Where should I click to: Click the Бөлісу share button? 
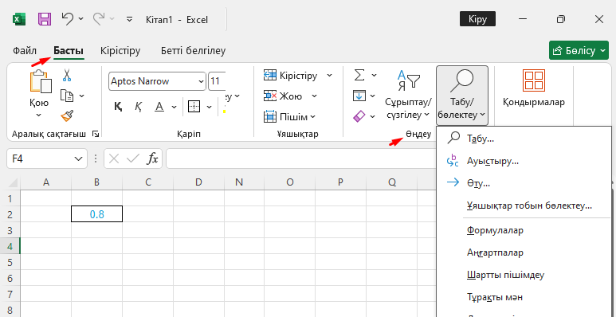pos(579,51)
